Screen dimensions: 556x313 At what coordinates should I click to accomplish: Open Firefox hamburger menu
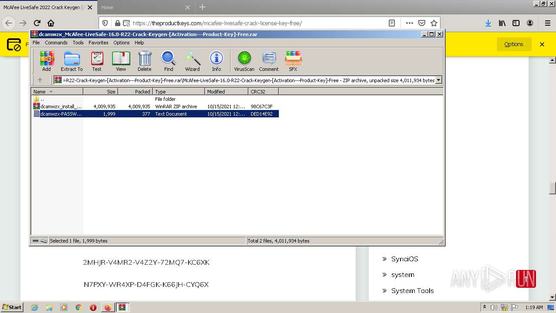[548, 23]
